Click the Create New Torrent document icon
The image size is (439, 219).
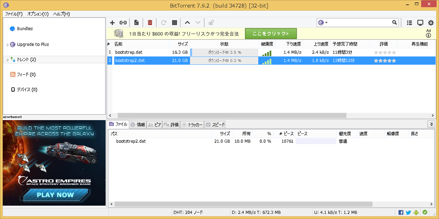(x=136, y=23)
